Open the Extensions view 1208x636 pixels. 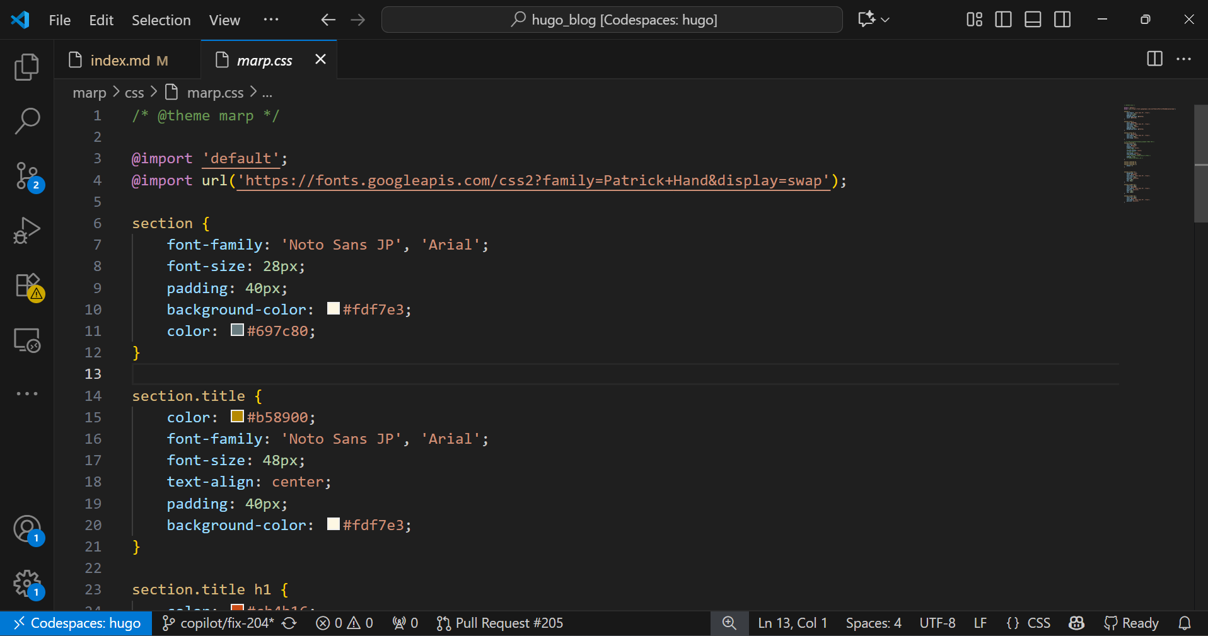tap(28, 286)
